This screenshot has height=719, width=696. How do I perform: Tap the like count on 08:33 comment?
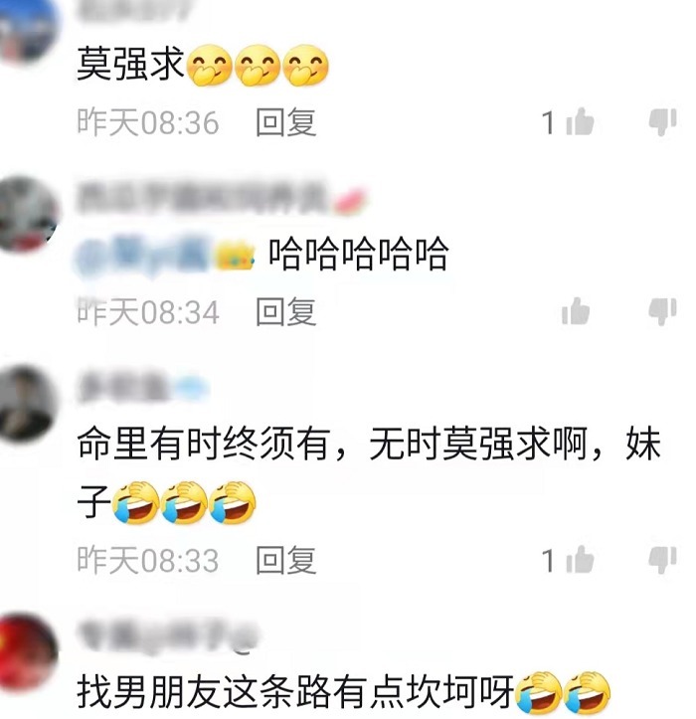[x=549, y=560]
